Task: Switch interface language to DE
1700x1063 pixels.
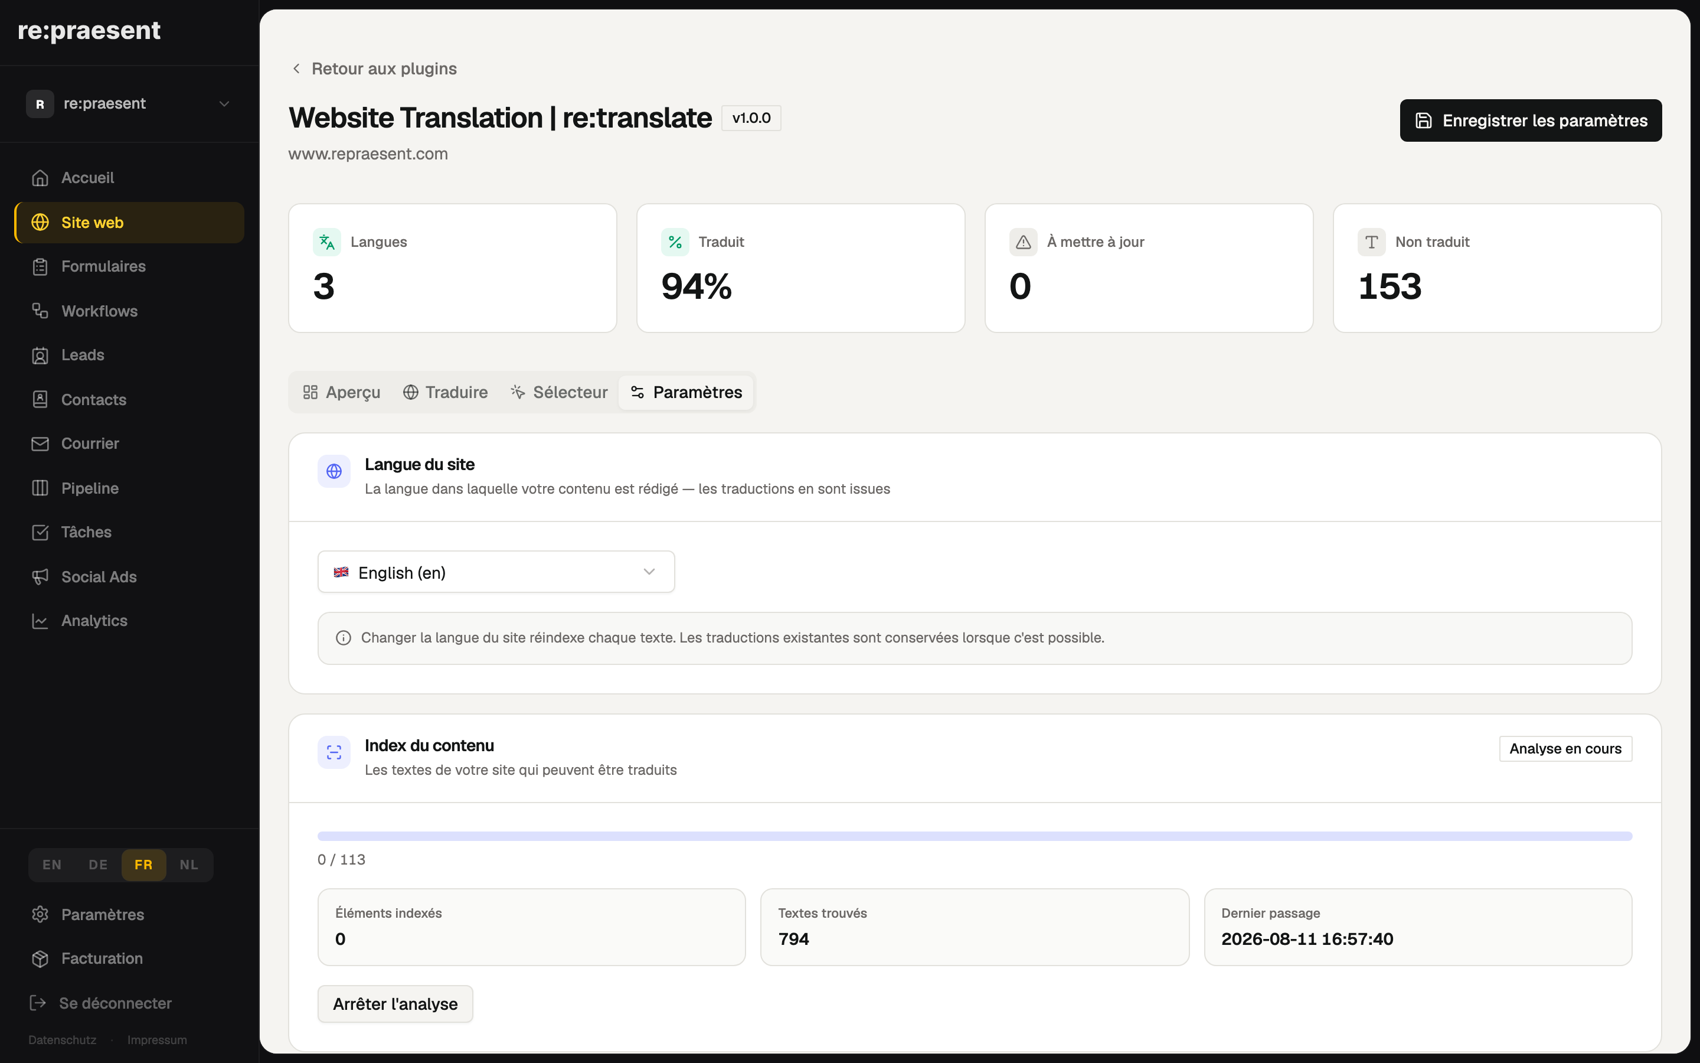Action: [99, 865]
